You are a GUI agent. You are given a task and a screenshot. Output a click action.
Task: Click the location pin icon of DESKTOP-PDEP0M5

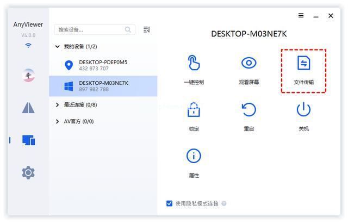coord(69,65)
